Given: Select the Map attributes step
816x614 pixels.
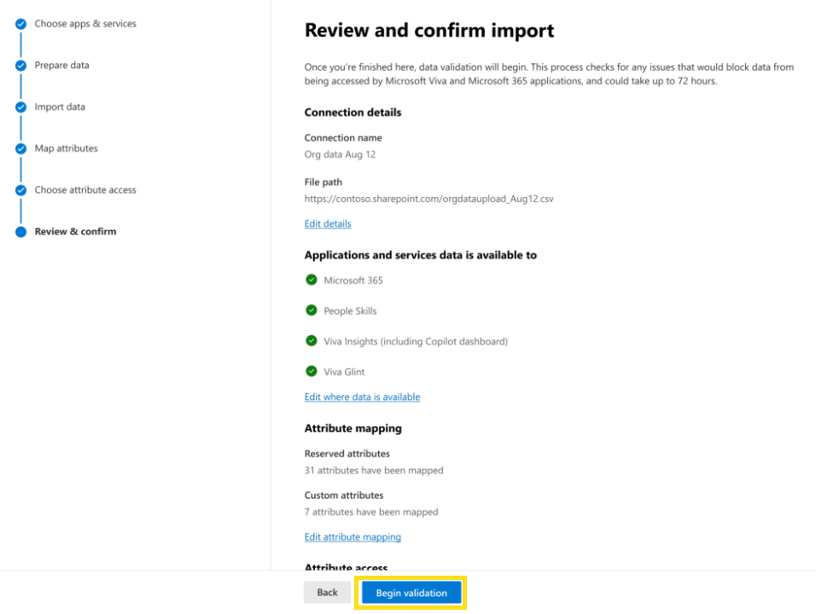Looking at the screenshot, I should click(66, 148).
